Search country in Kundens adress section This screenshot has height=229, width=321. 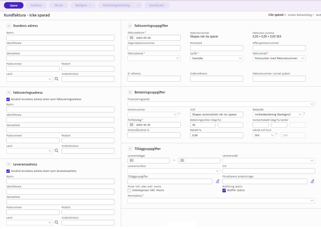click(56, 79)
